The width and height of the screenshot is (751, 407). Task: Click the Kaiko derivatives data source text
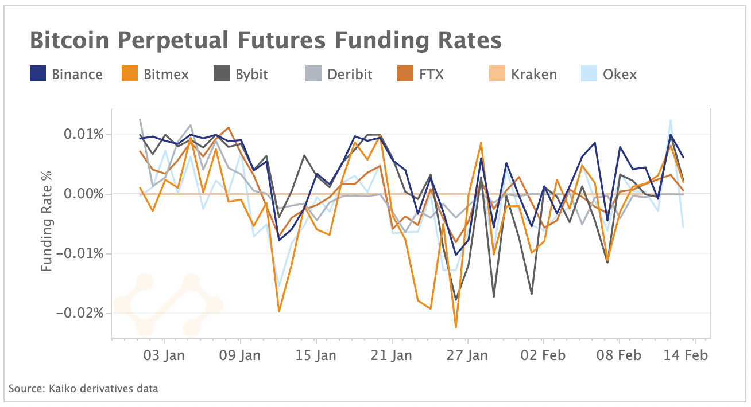(84, 389)
